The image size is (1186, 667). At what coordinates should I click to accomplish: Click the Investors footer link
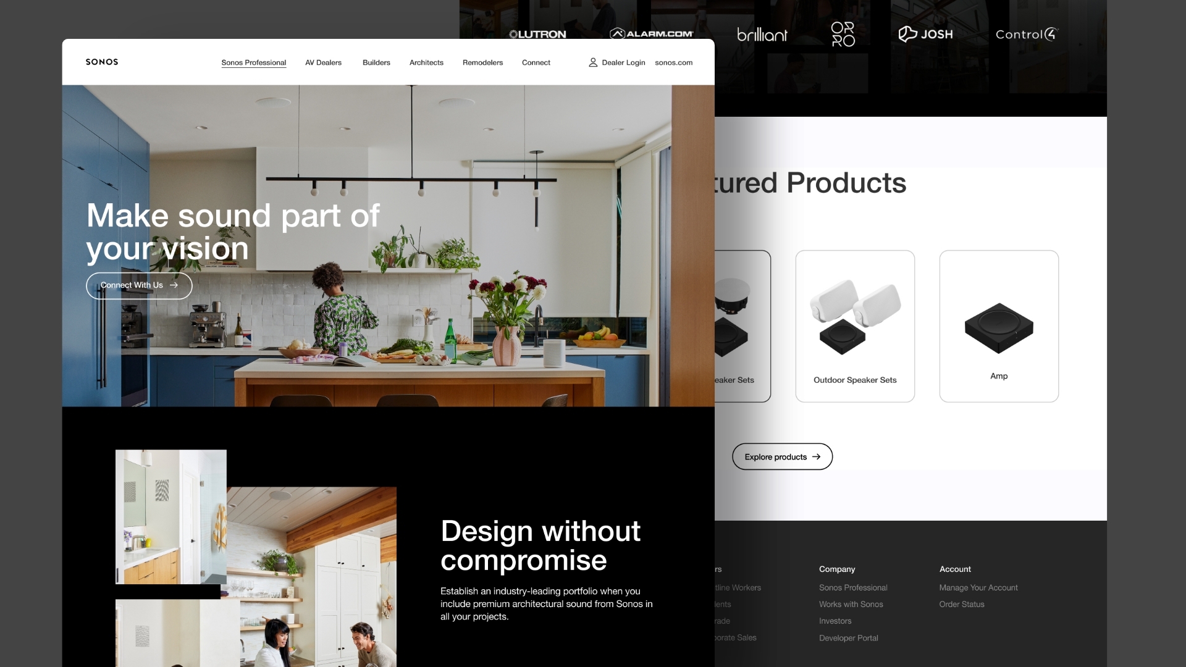tap(835, 621)
